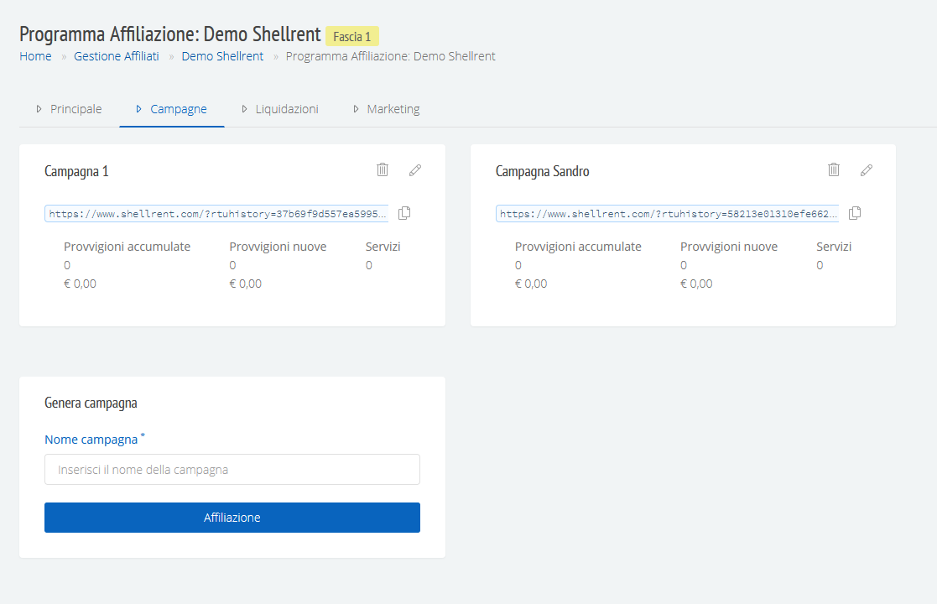Click Servizi label in Campagna Sandro

(x=834, y=247)
